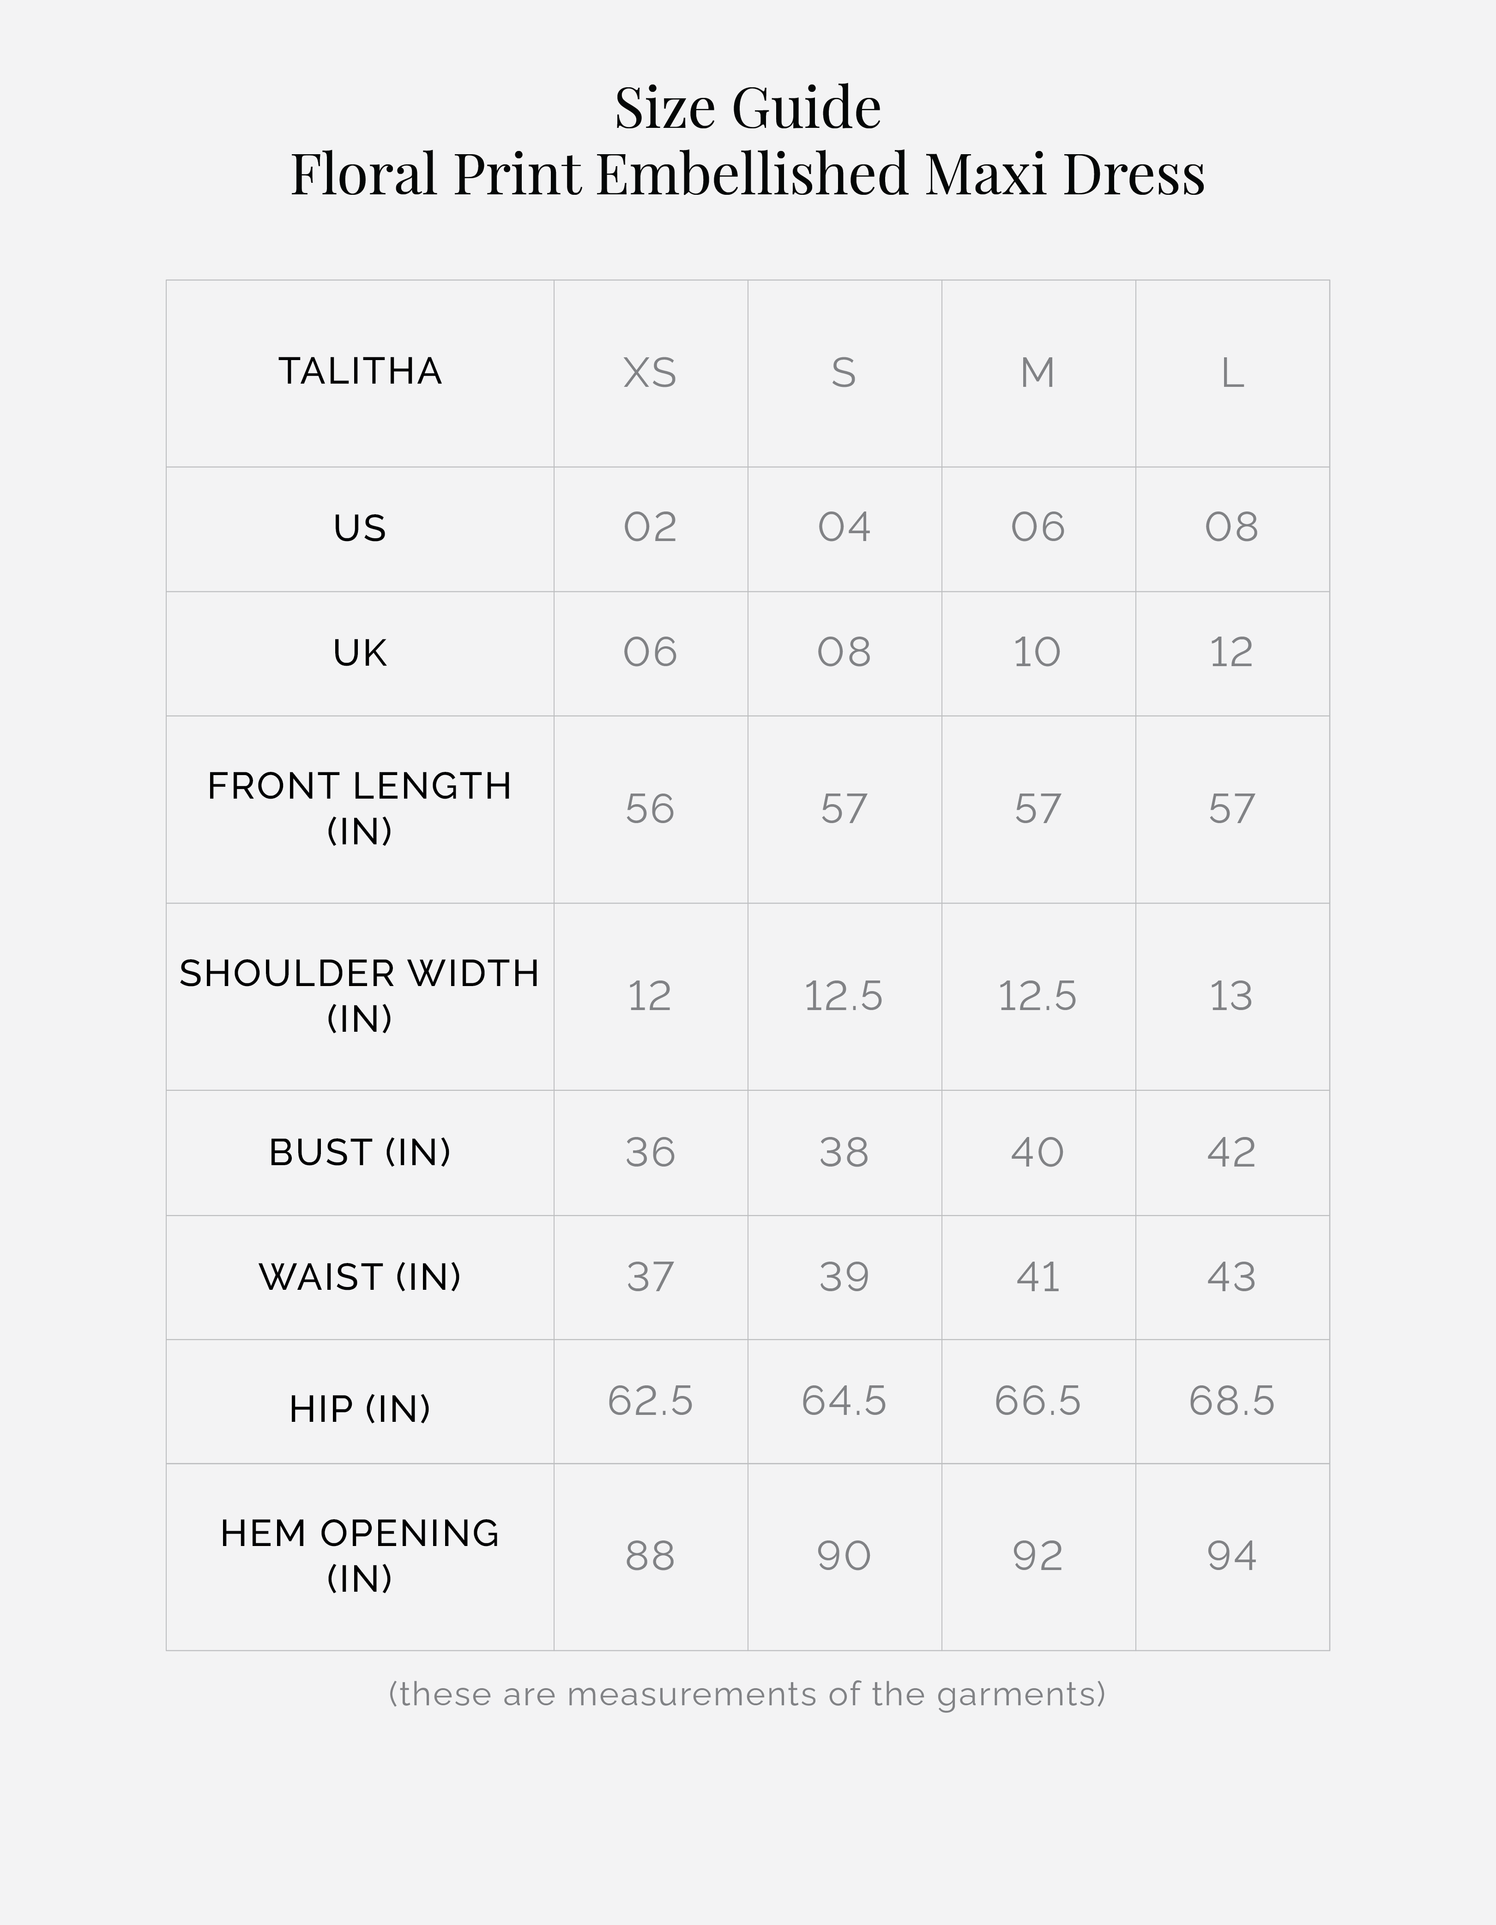Select the M size column header

(1038, 374)
